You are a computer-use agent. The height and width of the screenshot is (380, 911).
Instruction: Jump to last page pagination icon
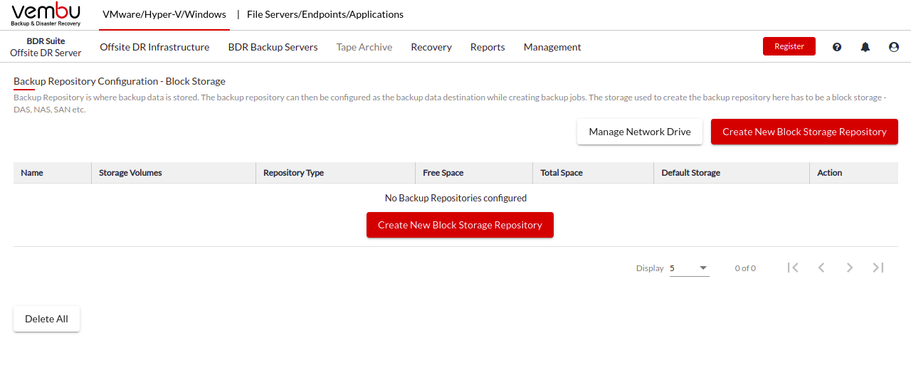click(x=878, y=268)
